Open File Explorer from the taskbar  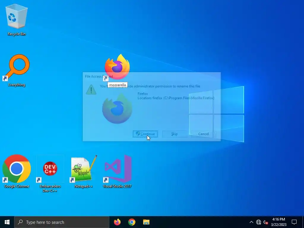146,222
